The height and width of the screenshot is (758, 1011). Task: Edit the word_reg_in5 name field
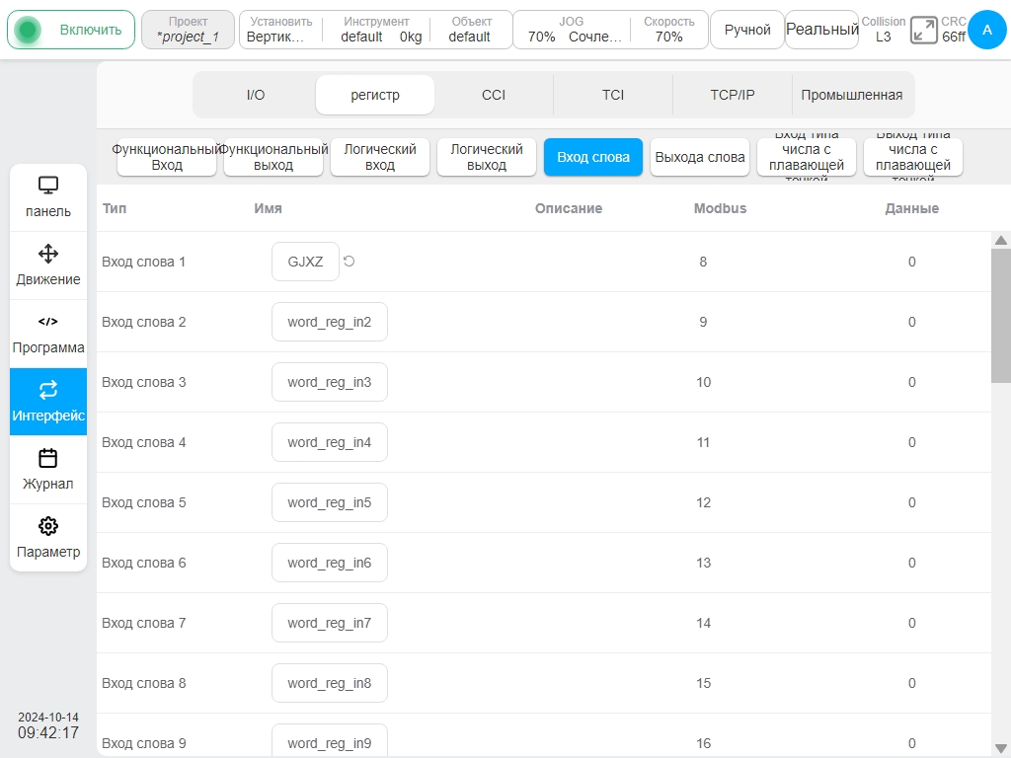click(330, 502)
